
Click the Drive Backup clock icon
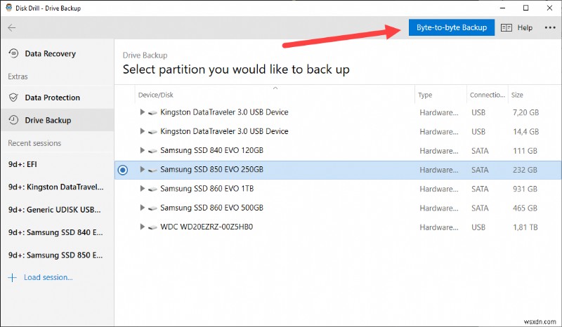point(13,121)
